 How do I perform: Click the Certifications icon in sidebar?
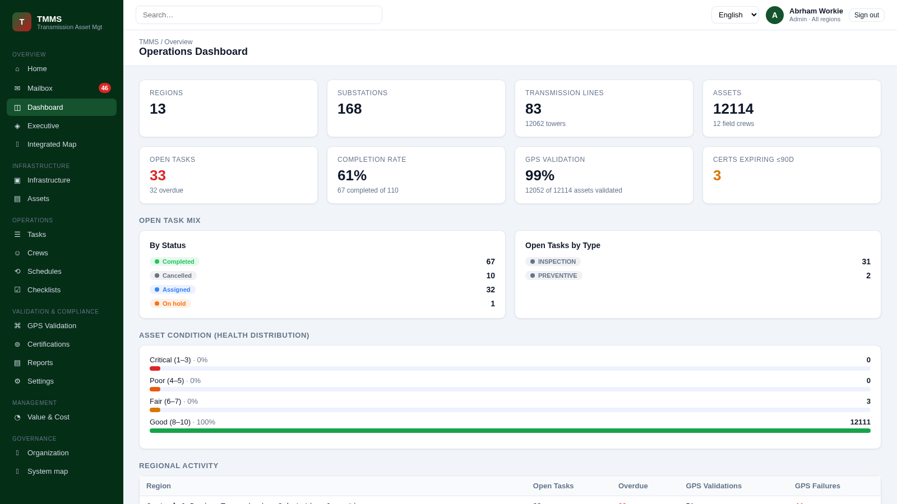pyautogui.click(x=17, y=344)
